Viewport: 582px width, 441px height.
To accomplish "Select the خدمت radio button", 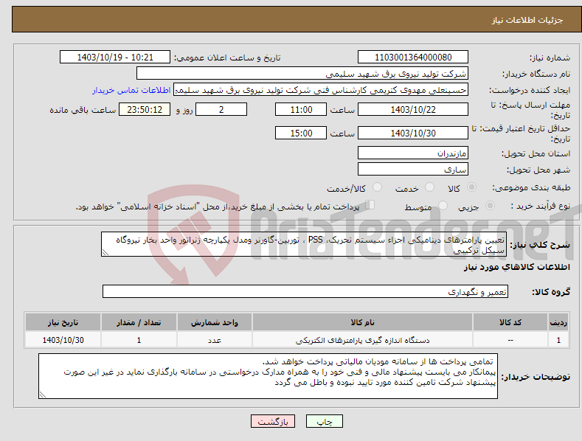I will [429, 187].
